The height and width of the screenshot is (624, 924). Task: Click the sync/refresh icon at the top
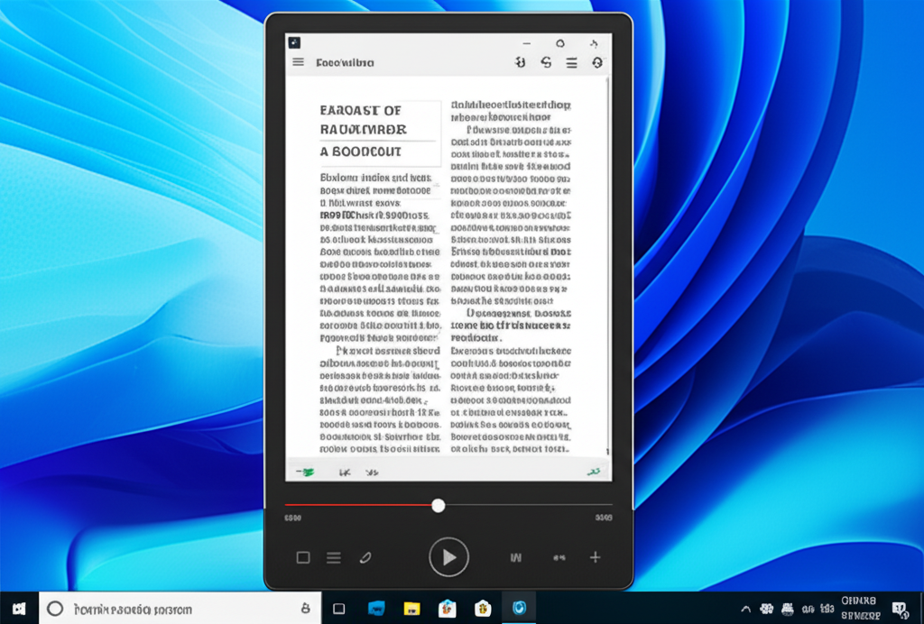coord(545,63)
